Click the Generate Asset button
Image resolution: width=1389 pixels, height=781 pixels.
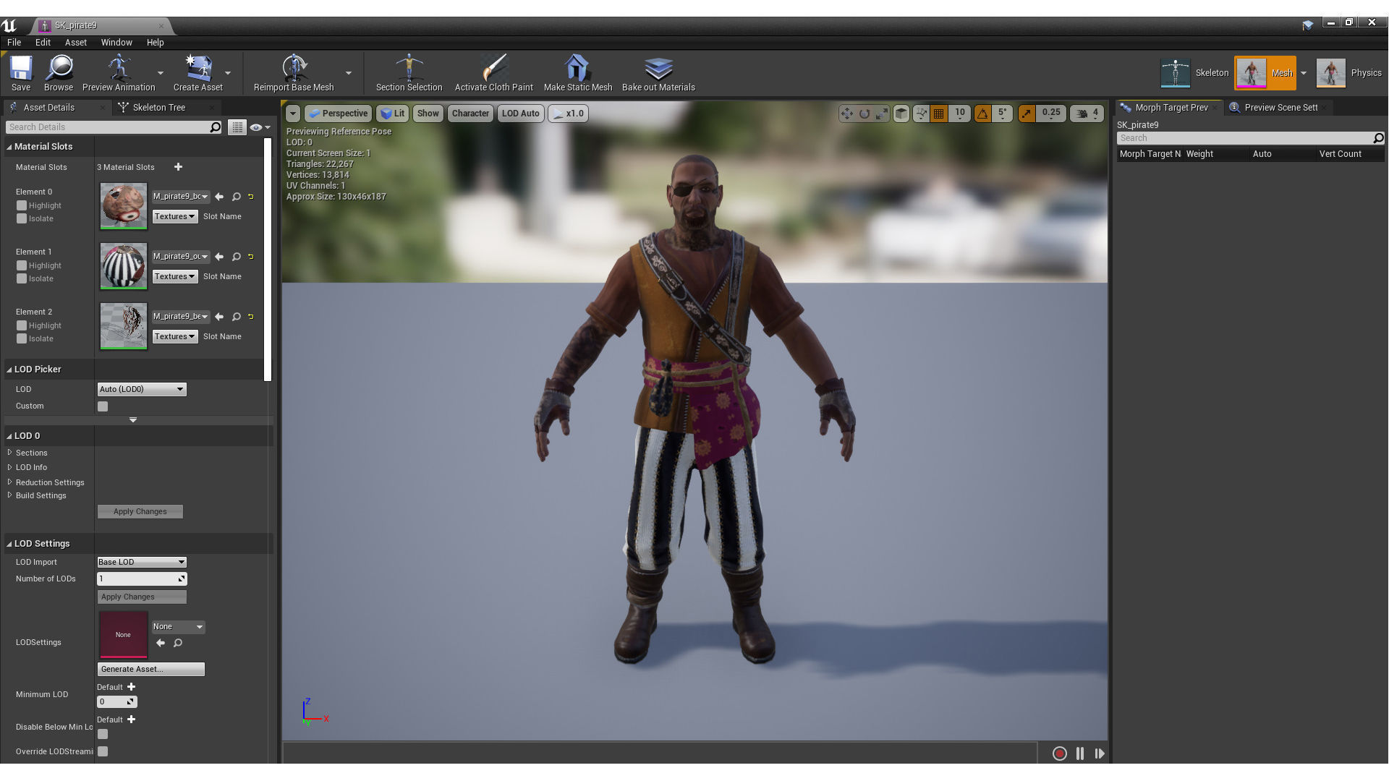point(150,669)
